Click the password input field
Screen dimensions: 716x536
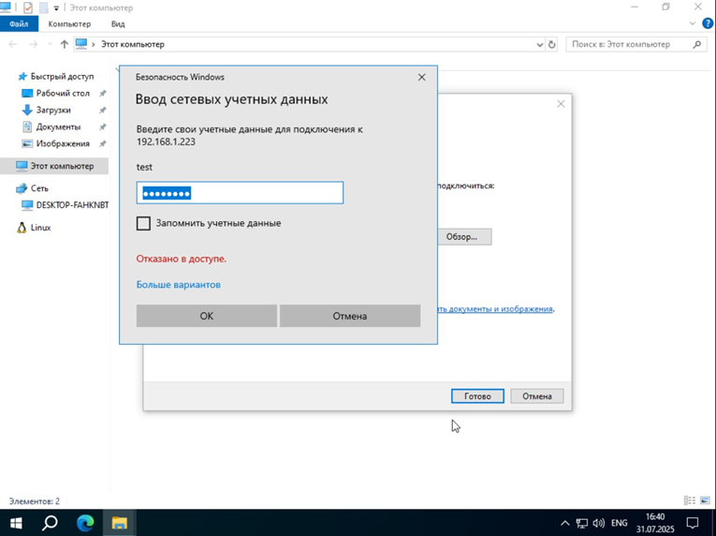[240, 193]
